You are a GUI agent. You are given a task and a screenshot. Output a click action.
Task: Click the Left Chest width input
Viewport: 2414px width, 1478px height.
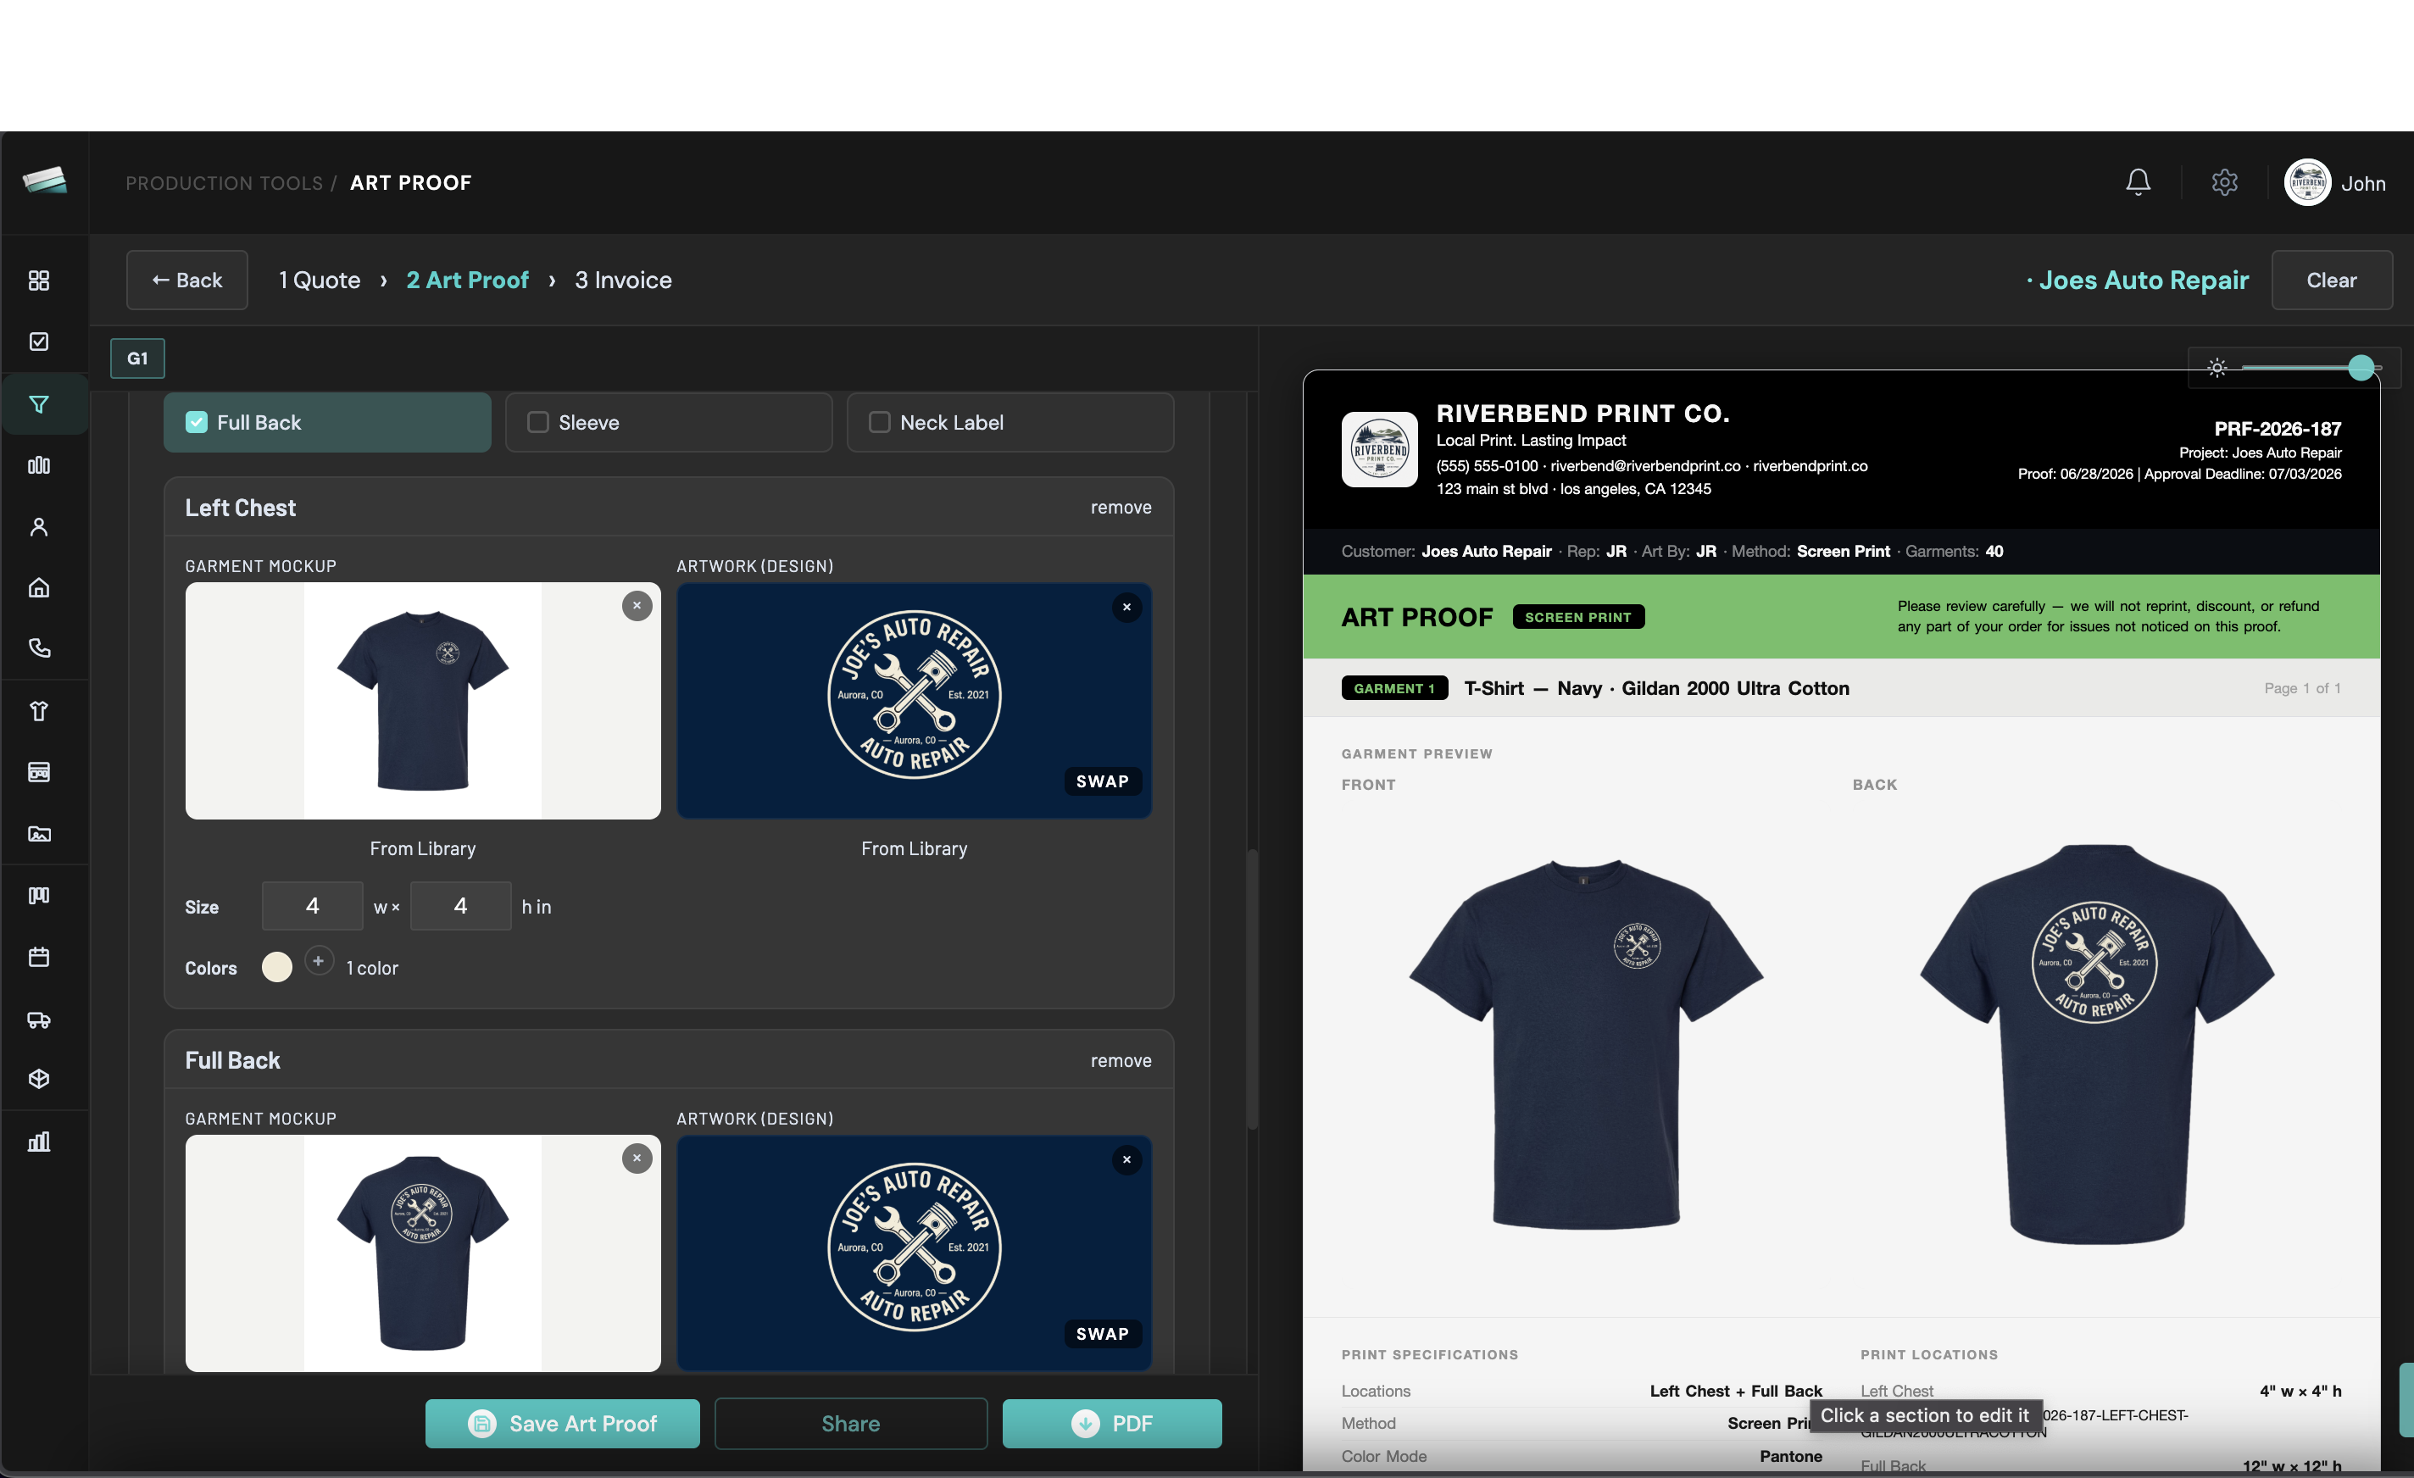click(313, 906)
